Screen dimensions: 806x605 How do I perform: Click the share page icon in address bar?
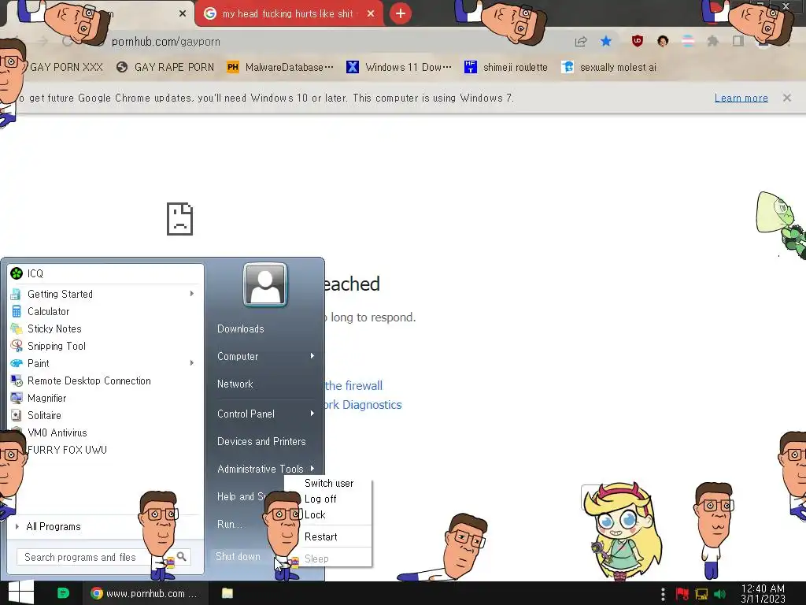point(581,41)
